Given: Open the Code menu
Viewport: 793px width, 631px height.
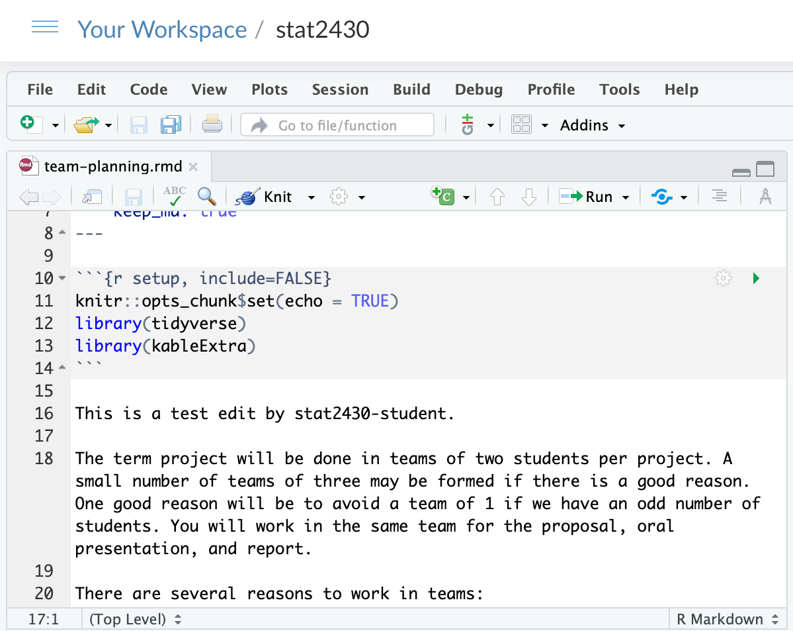Looking at the screenshot, I should point(149,89).
